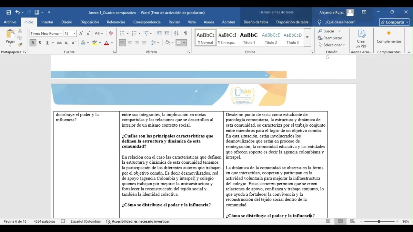Open the Disposición de tabla tab
Screen dimensions: 413x232
point(292,22)
